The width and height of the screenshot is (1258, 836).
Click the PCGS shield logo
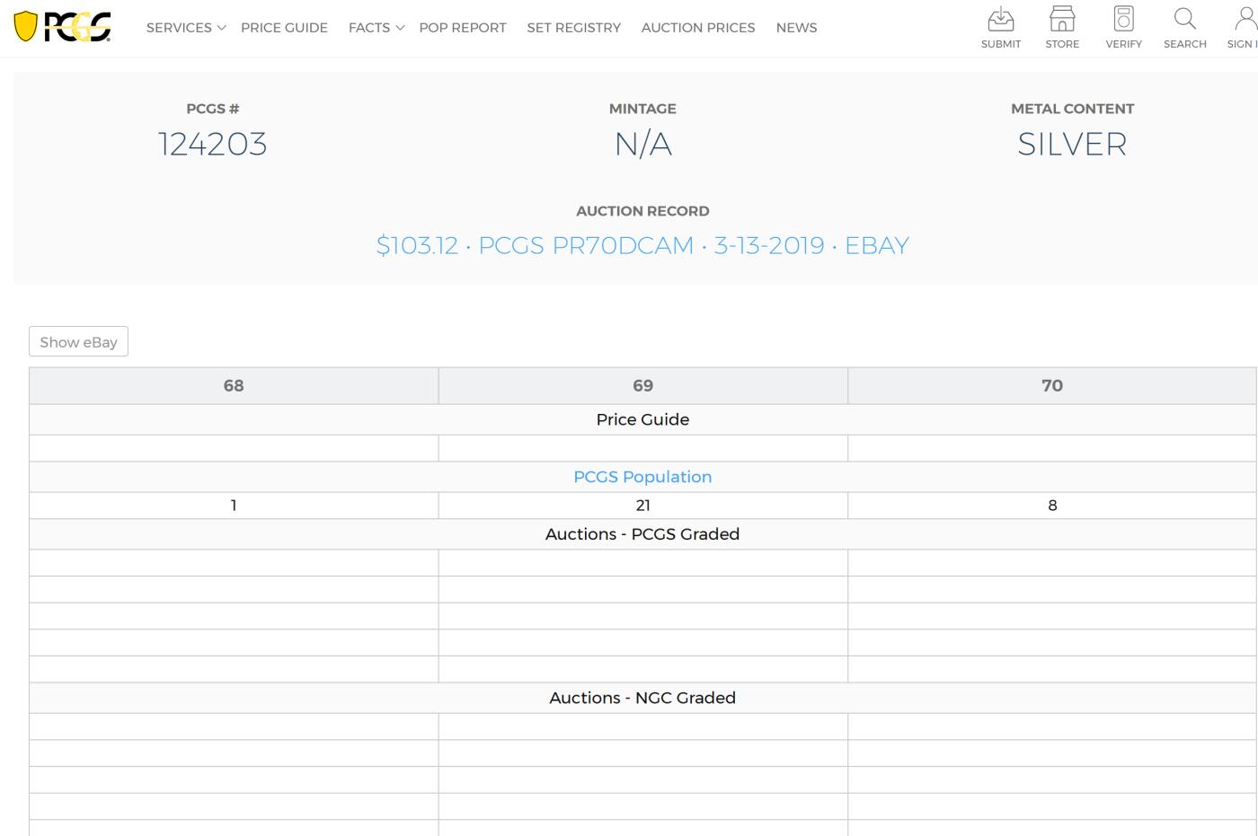coord(62,27)
